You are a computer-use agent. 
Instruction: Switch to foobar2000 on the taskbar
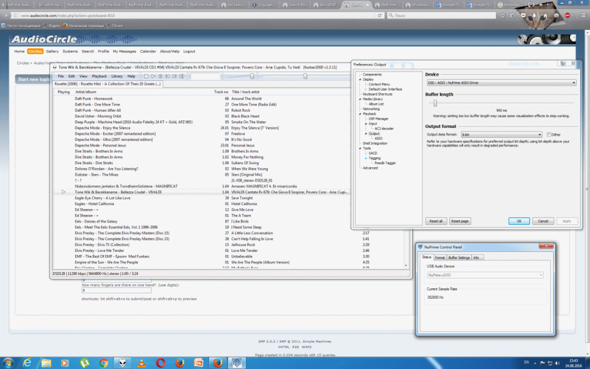click(x=123, y=363)
